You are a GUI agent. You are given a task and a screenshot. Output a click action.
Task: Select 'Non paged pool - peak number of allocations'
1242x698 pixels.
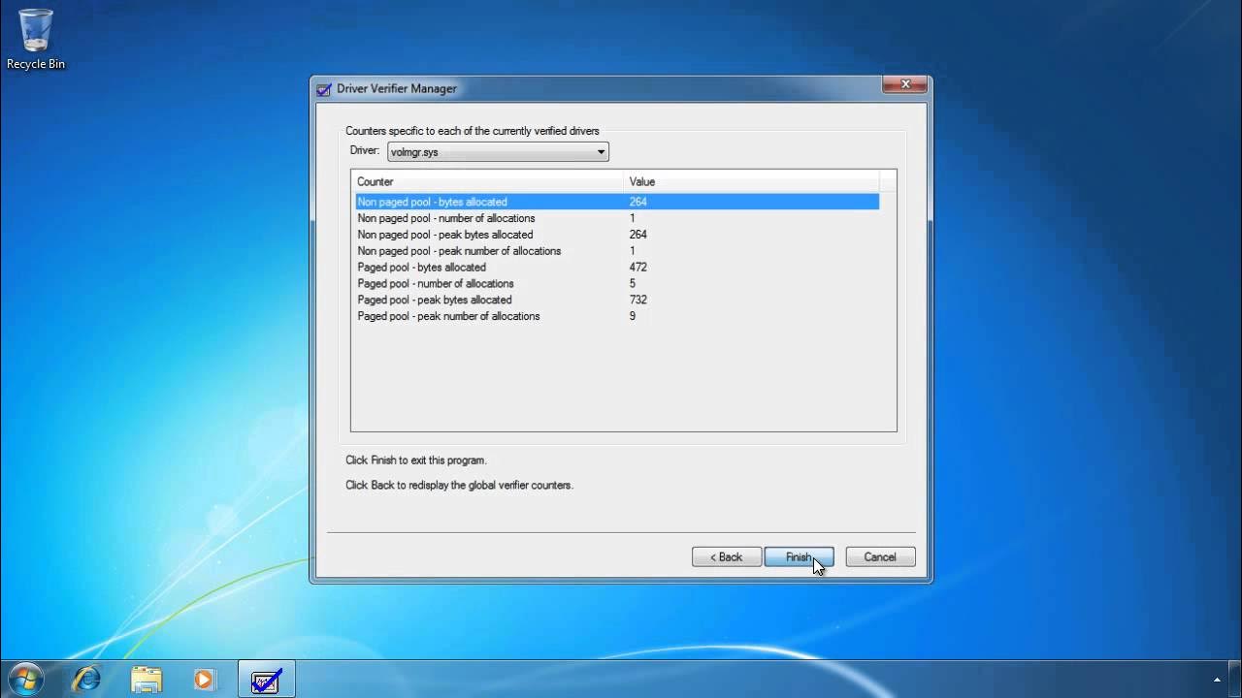click(x=617, y=251)
